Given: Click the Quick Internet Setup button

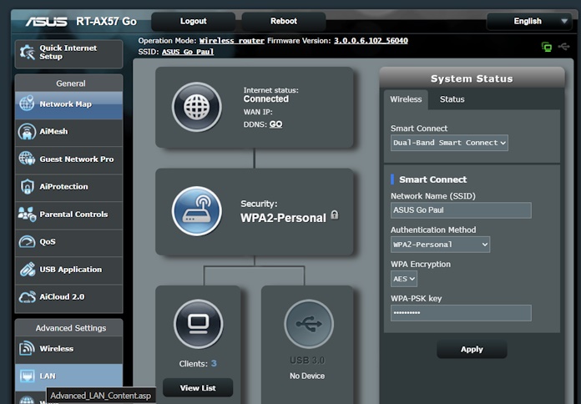Looking at the screenshot, I should (x=69, y=53).
